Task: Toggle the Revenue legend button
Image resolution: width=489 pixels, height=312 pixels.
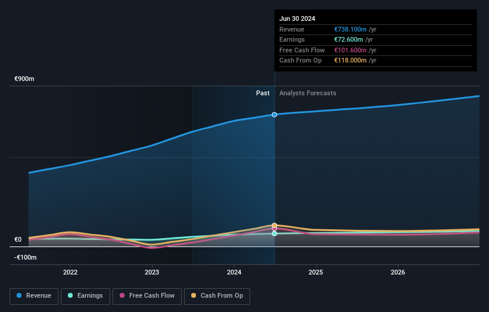Action: [x=34, y=296]
